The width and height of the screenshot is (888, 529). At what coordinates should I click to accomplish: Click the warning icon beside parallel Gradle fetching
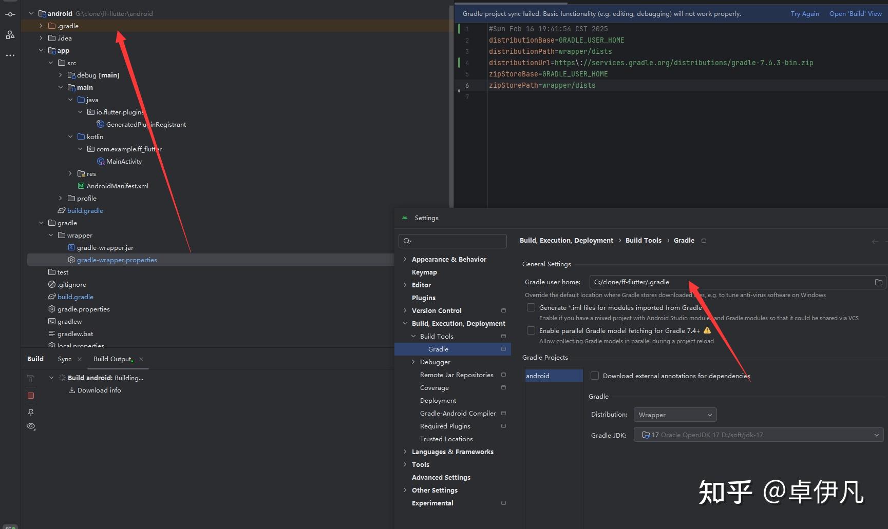click(x=707, y=330)
